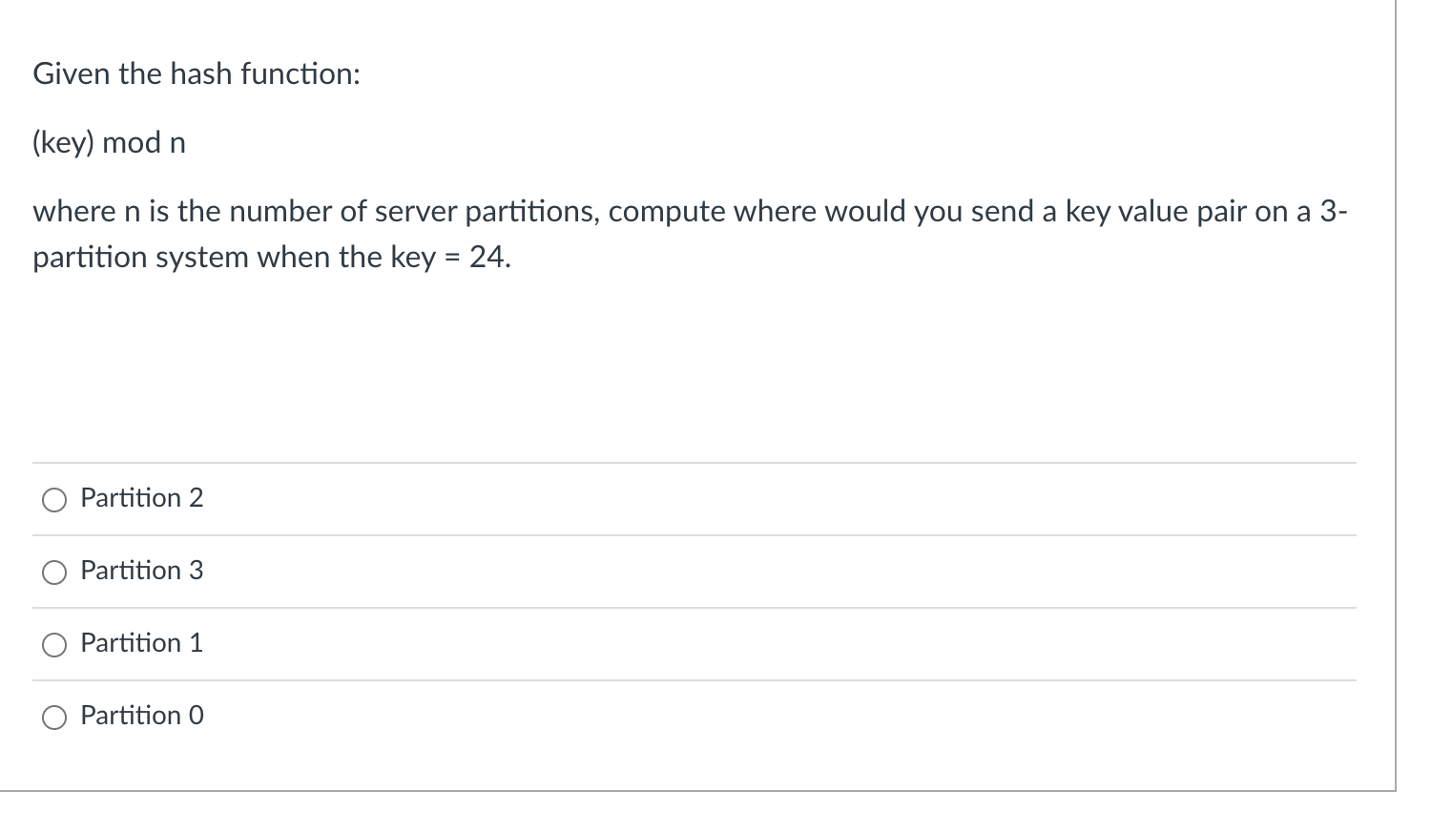Click the 'Partition 3' answer label

pos(142,571)
